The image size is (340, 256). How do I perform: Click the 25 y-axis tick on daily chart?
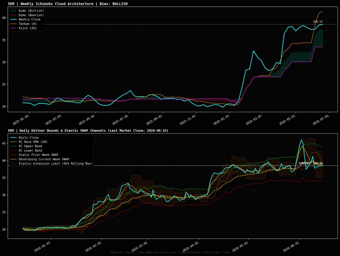click(x=3, y=212)
